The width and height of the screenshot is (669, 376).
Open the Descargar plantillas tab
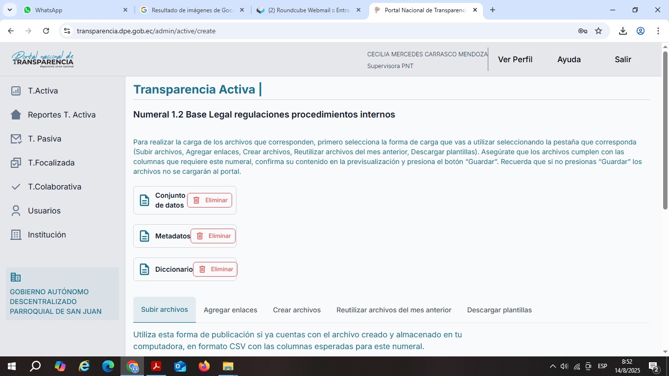[x=499, y=310]
